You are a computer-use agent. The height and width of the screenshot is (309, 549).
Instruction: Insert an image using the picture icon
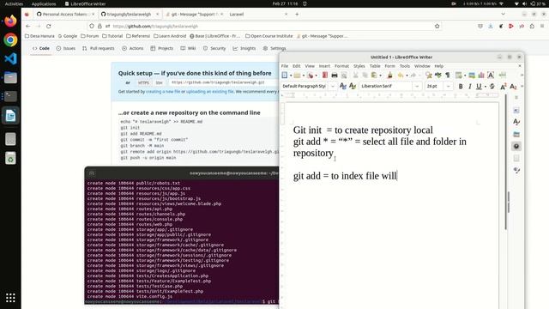(472, 76)
